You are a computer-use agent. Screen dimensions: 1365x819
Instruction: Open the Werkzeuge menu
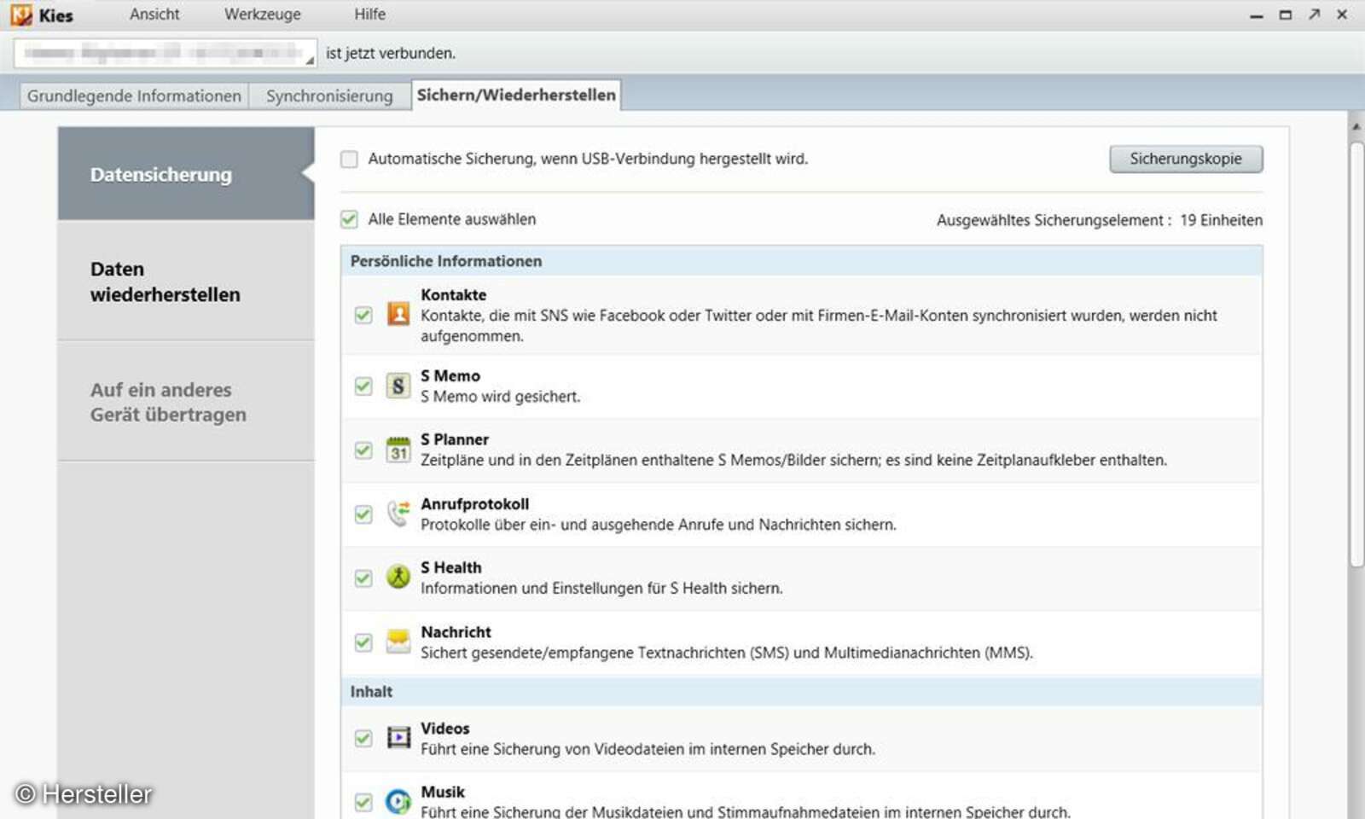[262, 14]
